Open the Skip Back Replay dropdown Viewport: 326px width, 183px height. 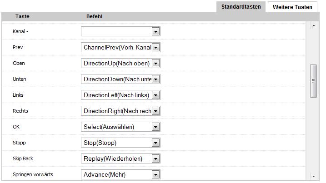click(155, 158)
